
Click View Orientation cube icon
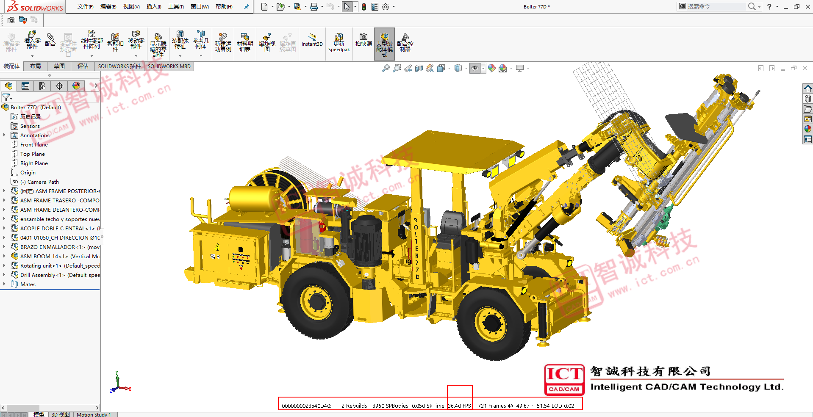441,68
